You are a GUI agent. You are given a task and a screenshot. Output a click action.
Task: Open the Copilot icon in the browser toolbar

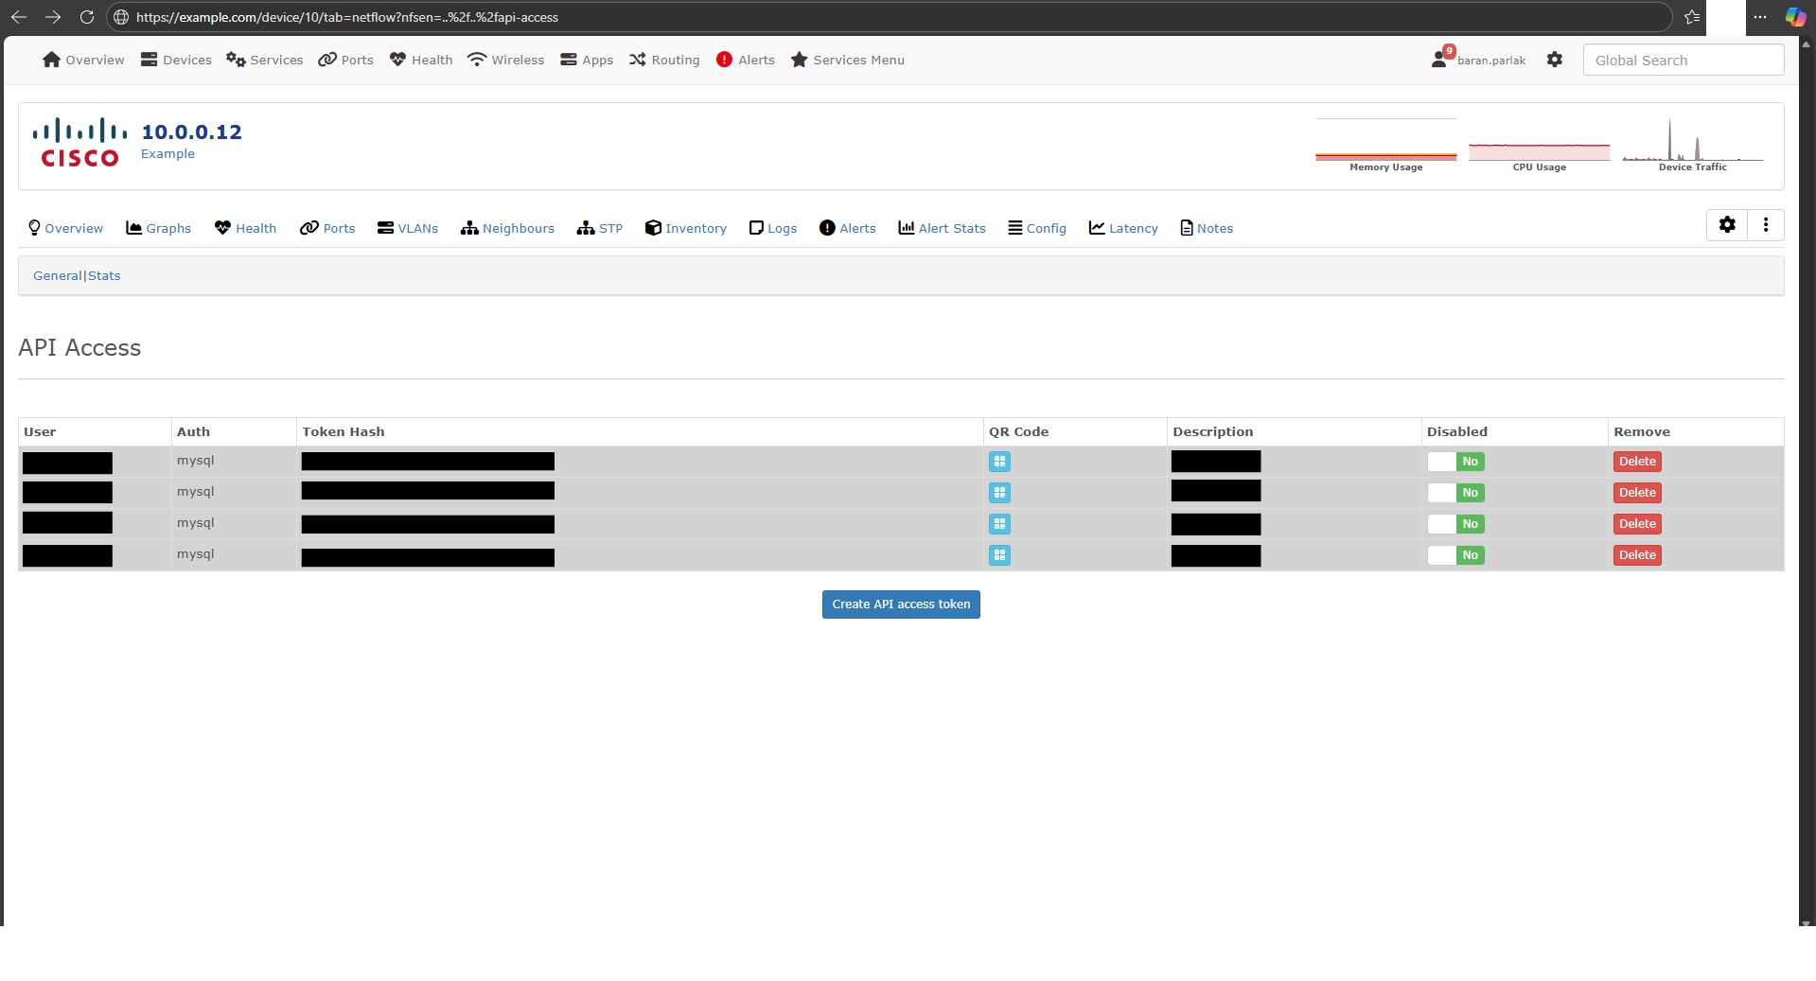pyautogui.click(x=1795, y=17)
